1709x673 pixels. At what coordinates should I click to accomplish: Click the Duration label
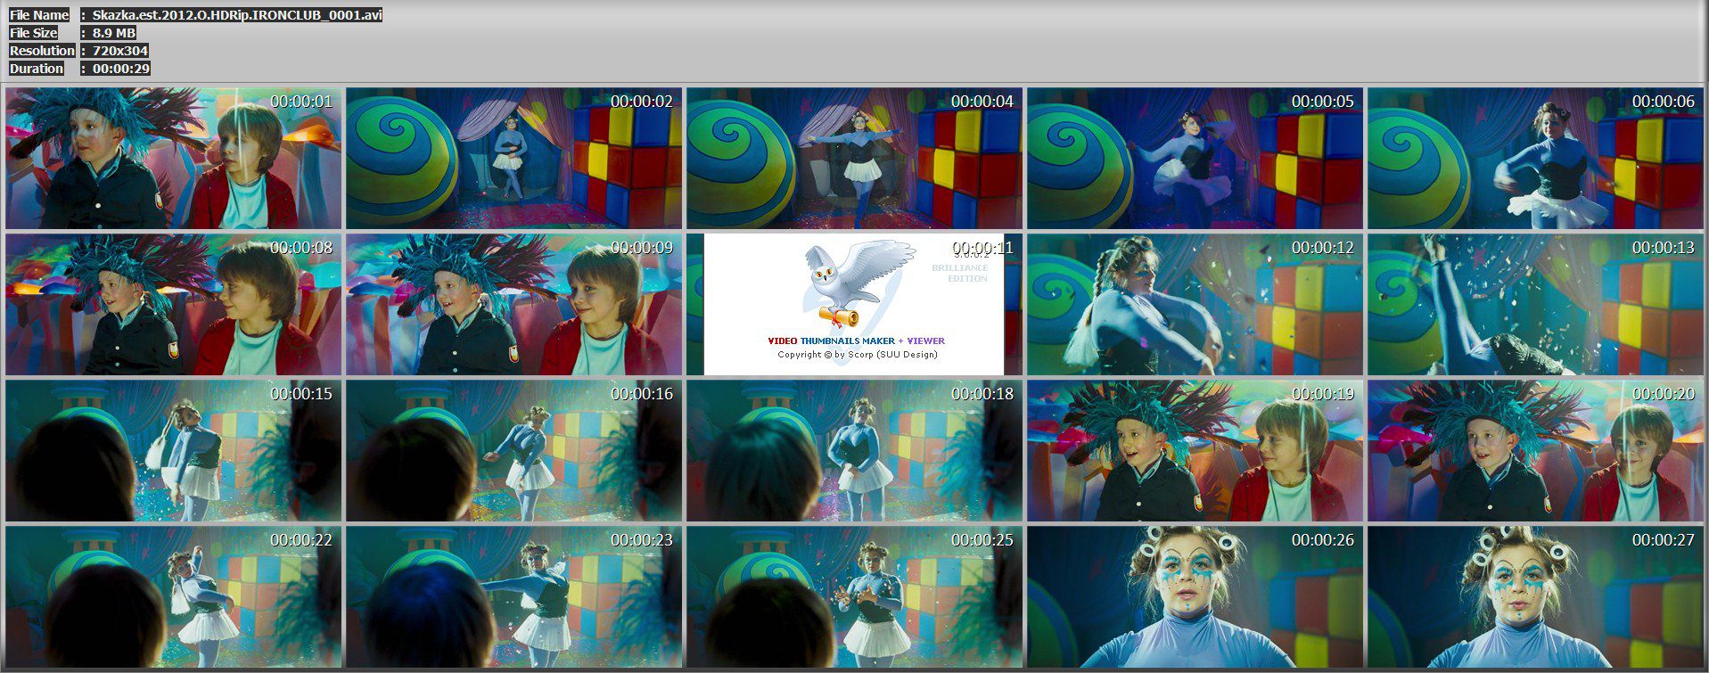[37, 69]
